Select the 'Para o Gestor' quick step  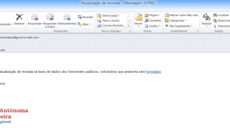coord(111,21)
